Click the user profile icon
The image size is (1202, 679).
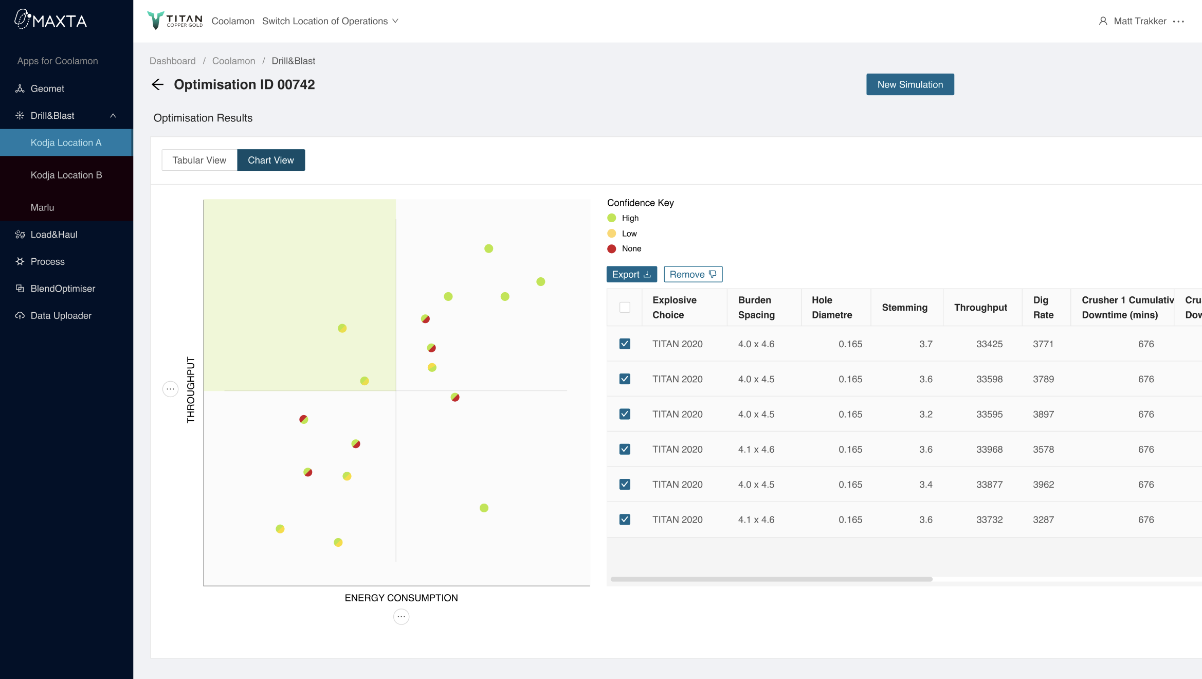[x=1103, y=21]
